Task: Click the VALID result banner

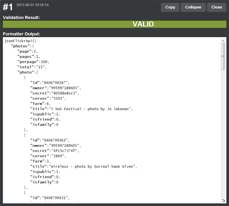Action: (114, 24)
